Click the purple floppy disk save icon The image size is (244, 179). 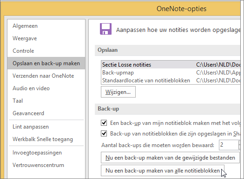click(x=106, y=29)
